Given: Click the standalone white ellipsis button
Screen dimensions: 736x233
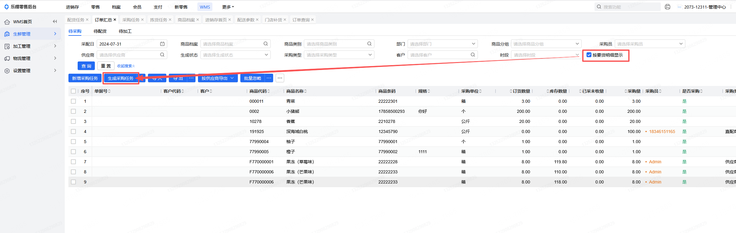Looking at the screenshot, I should (280, 78).
